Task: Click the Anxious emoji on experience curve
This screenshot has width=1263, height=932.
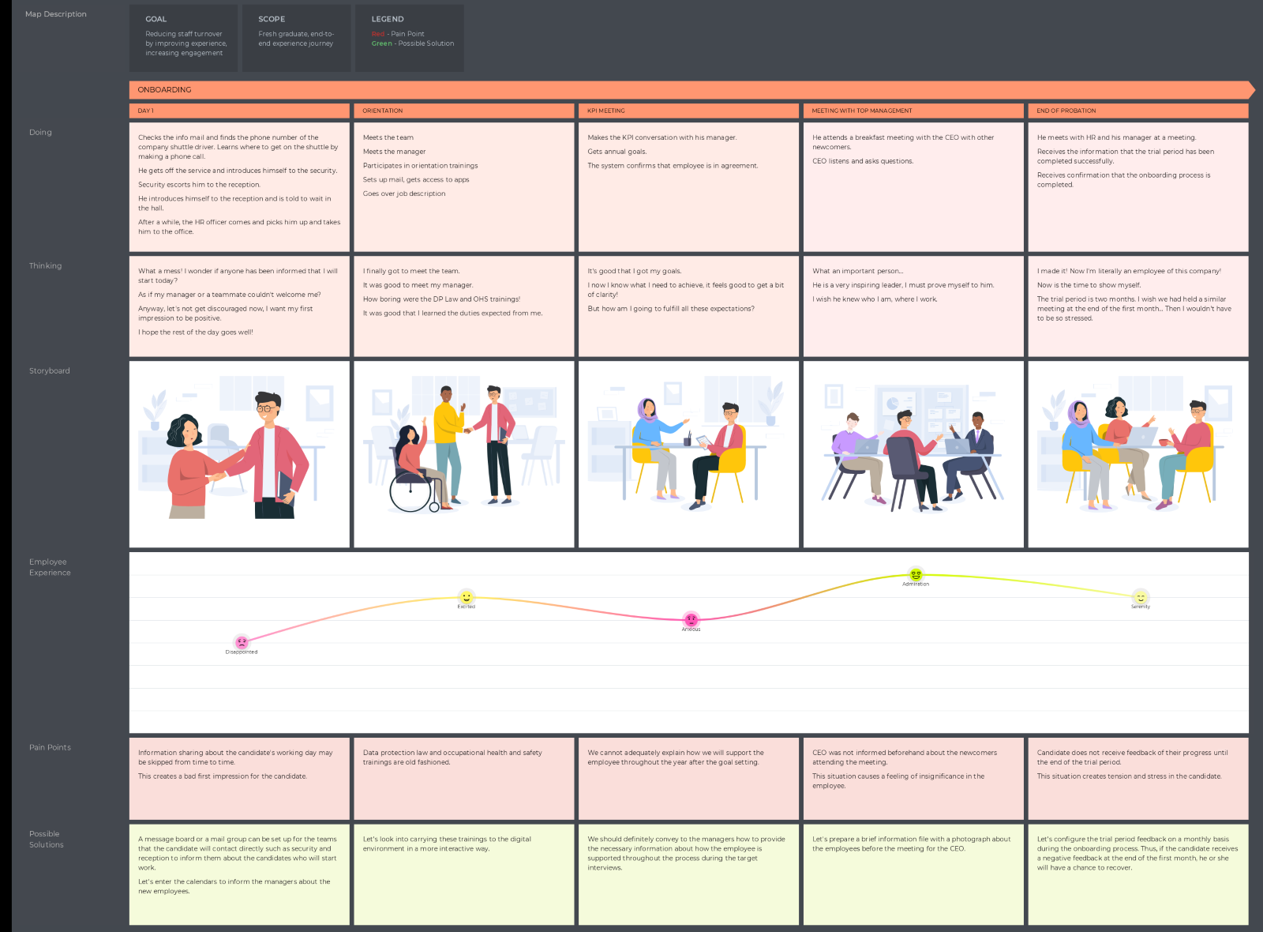Action: pyautogui.click(x=691, y=619)
